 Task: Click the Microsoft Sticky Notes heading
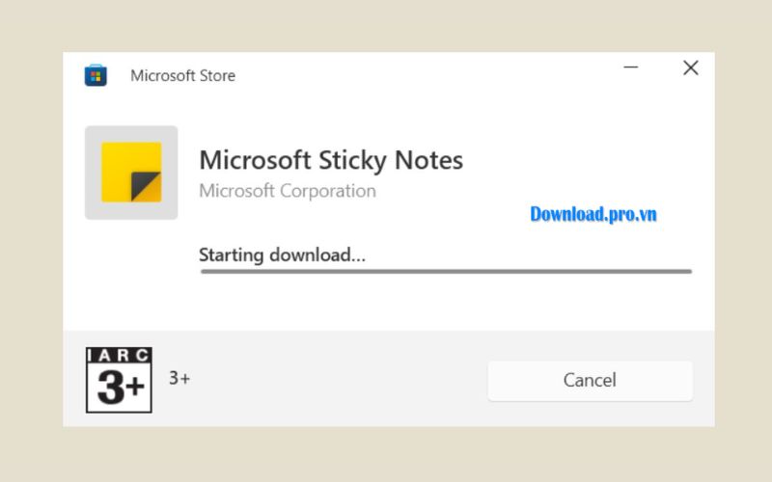[x=331, y=159]
